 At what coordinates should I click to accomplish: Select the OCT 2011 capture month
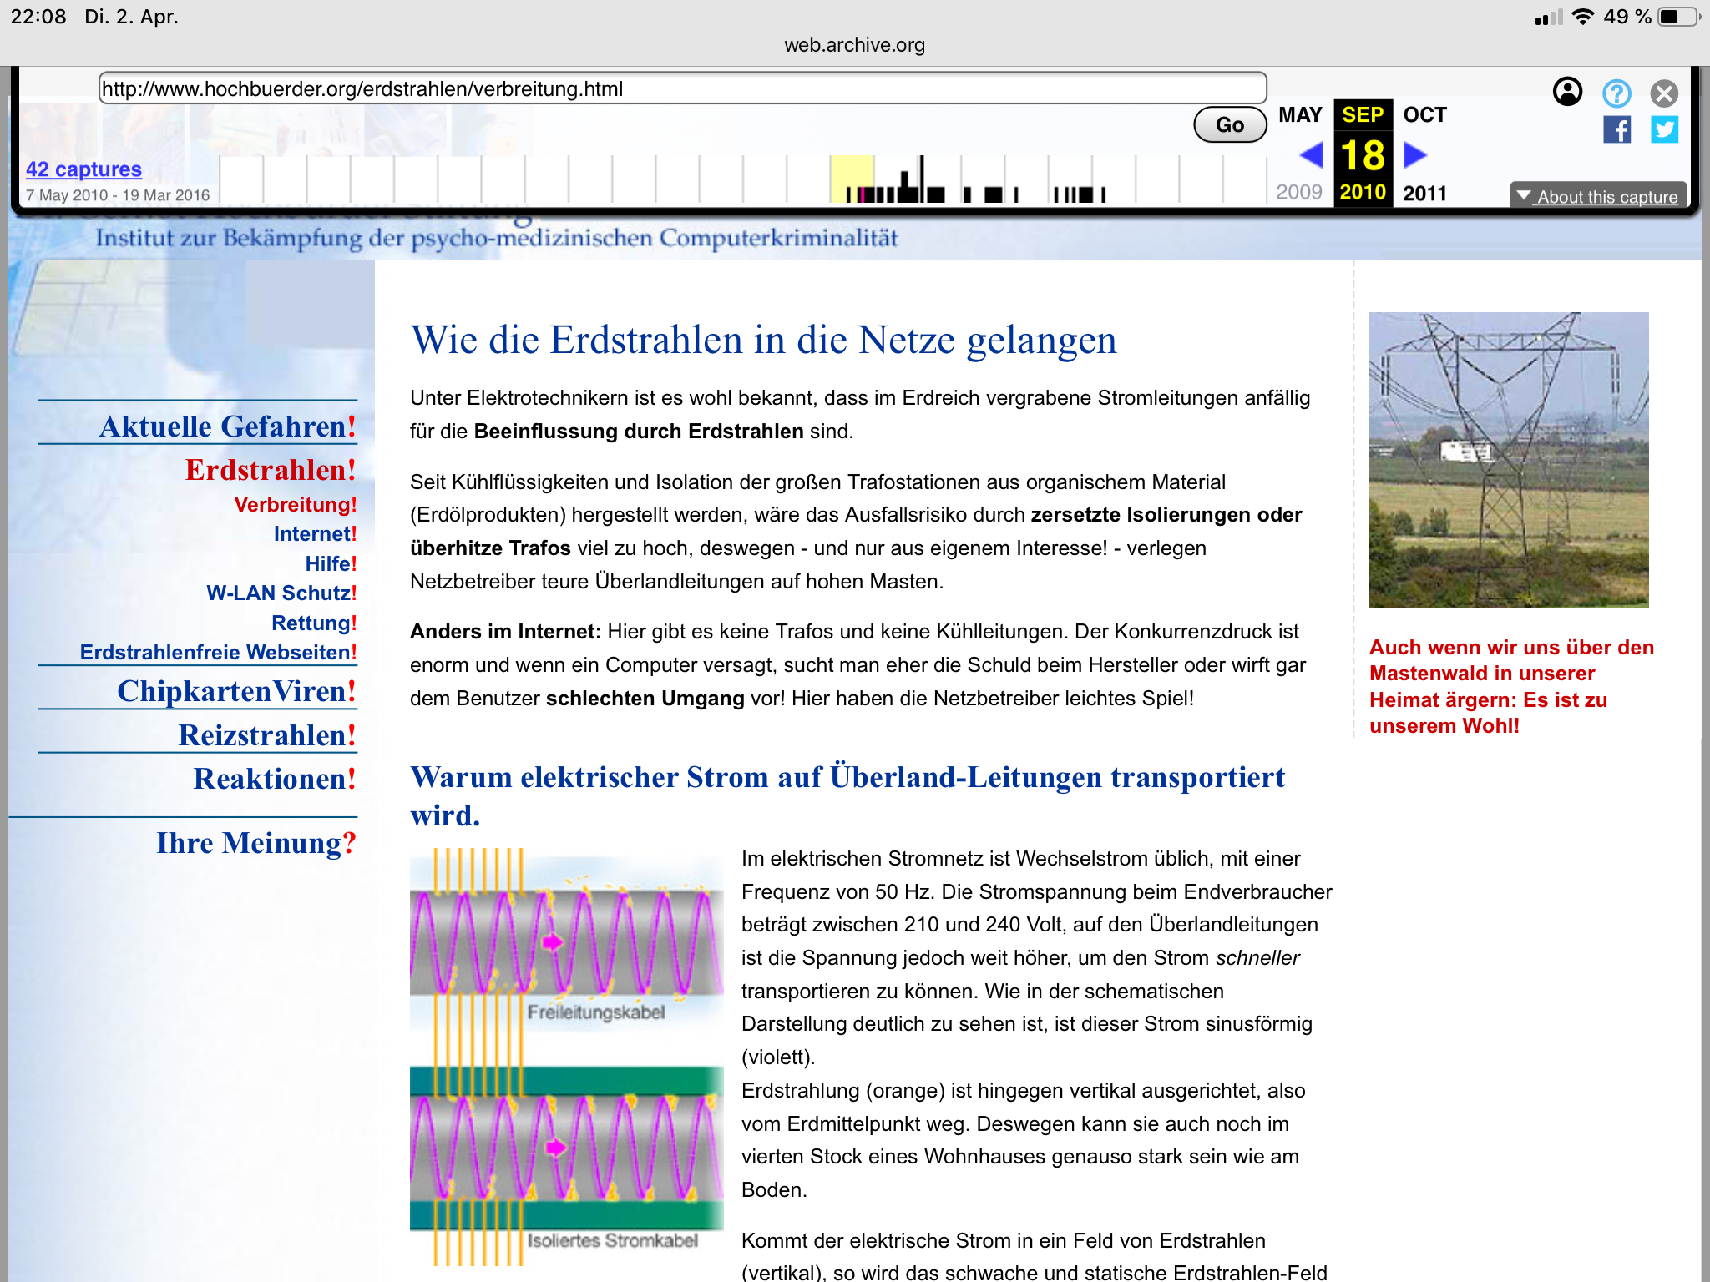(x=1424, y=115)
